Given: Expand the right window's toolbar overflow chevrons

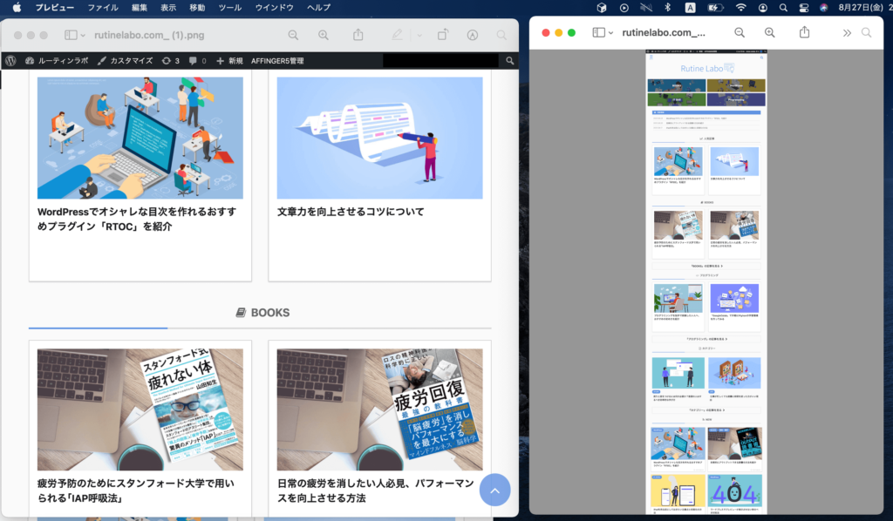Looking at the screenshot, I should pyautogui.click(x=846, y=32).
